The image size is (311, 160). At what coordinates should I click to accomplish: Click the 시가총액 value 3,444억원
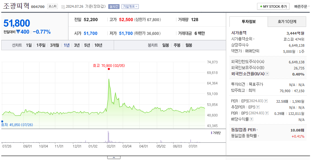pyautogui.click(x=295, y=33)
